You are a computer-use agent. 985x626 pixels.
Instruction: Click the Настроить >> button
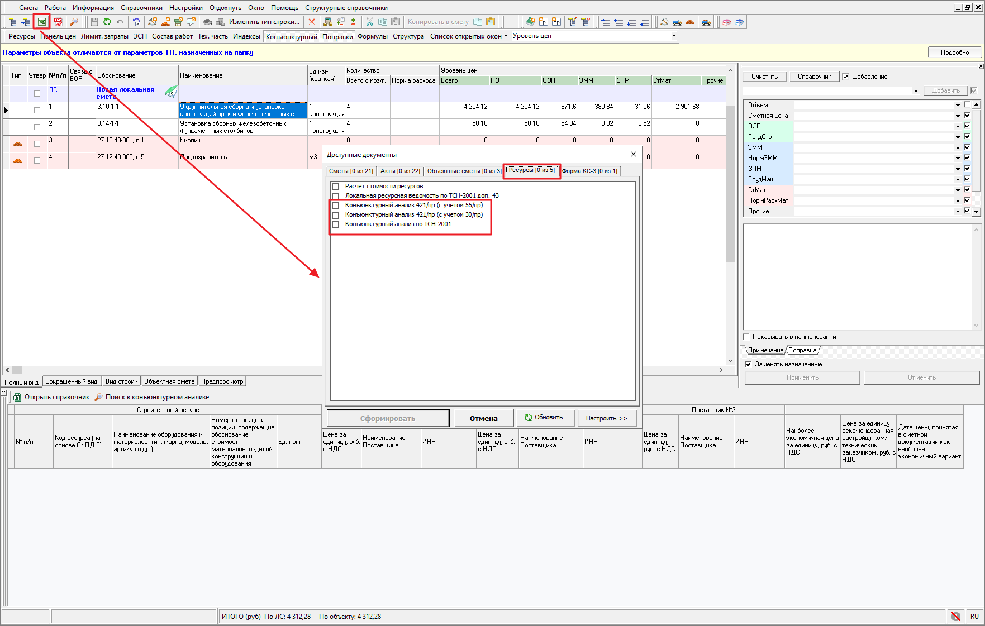(x=606, y=418)
